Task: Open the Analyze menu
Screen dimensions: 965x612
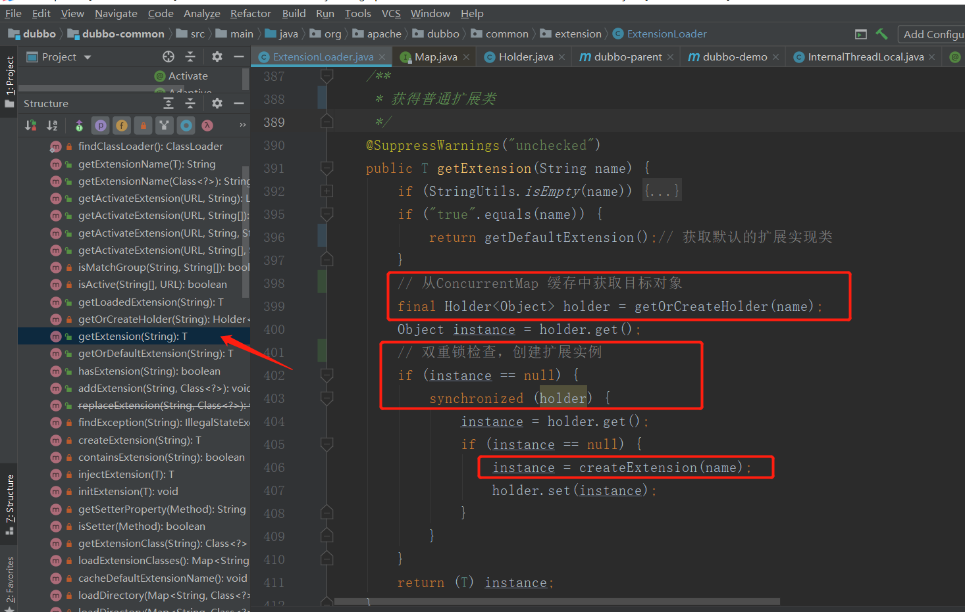Action: pyautogui.click(x=202, y=13)
